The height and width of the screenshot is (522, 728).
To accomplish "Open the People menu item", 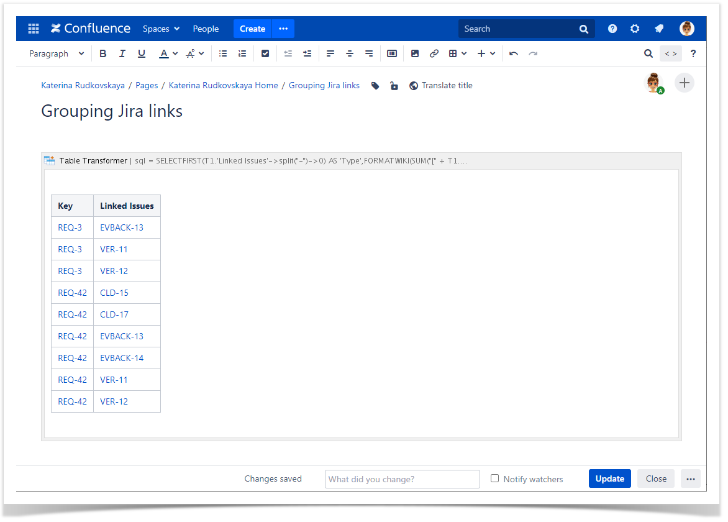I will pyautogui.click(x=206, y=29).
